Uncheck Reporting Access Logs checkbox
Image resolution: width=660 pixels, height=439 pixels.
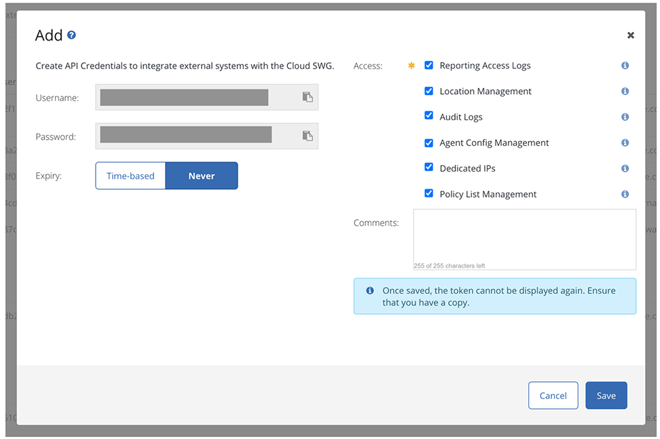(429, 65)
